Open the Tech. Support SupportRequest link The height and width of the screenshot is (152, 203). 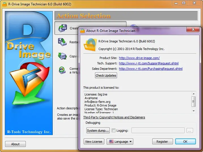coord(149,63)
